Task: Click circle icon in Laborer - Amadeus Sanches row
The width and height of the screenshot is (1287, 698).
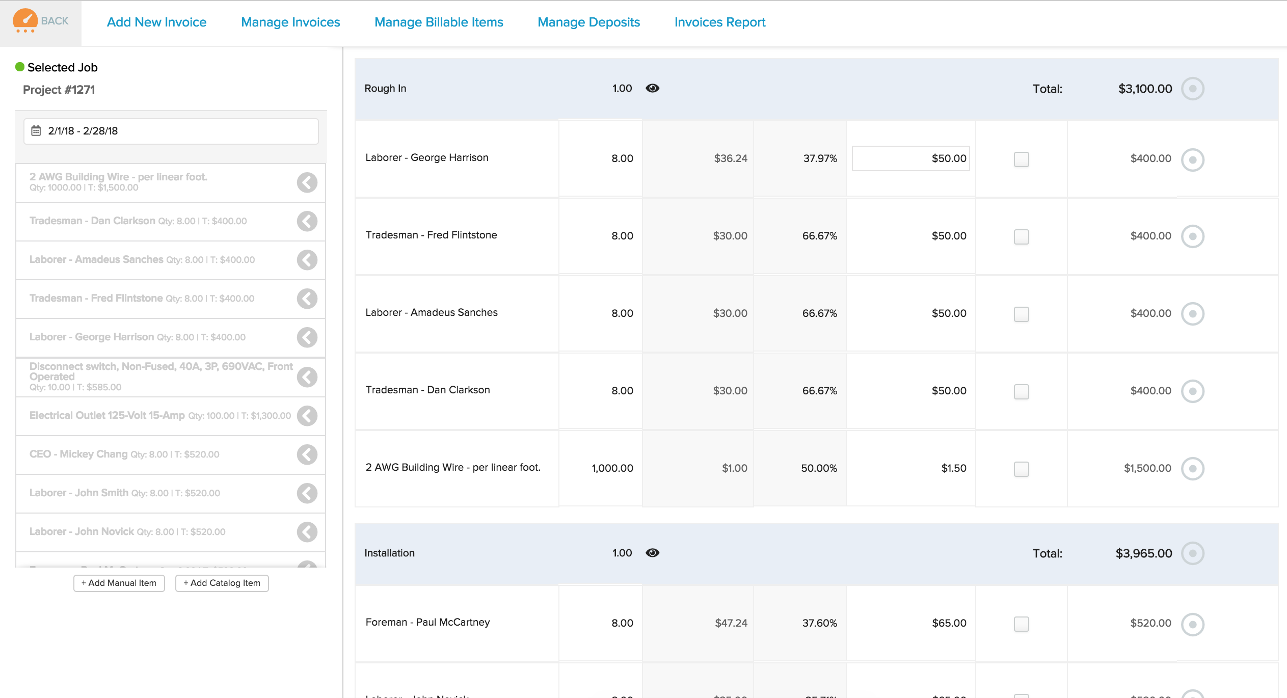Action: coord(1193,314)
